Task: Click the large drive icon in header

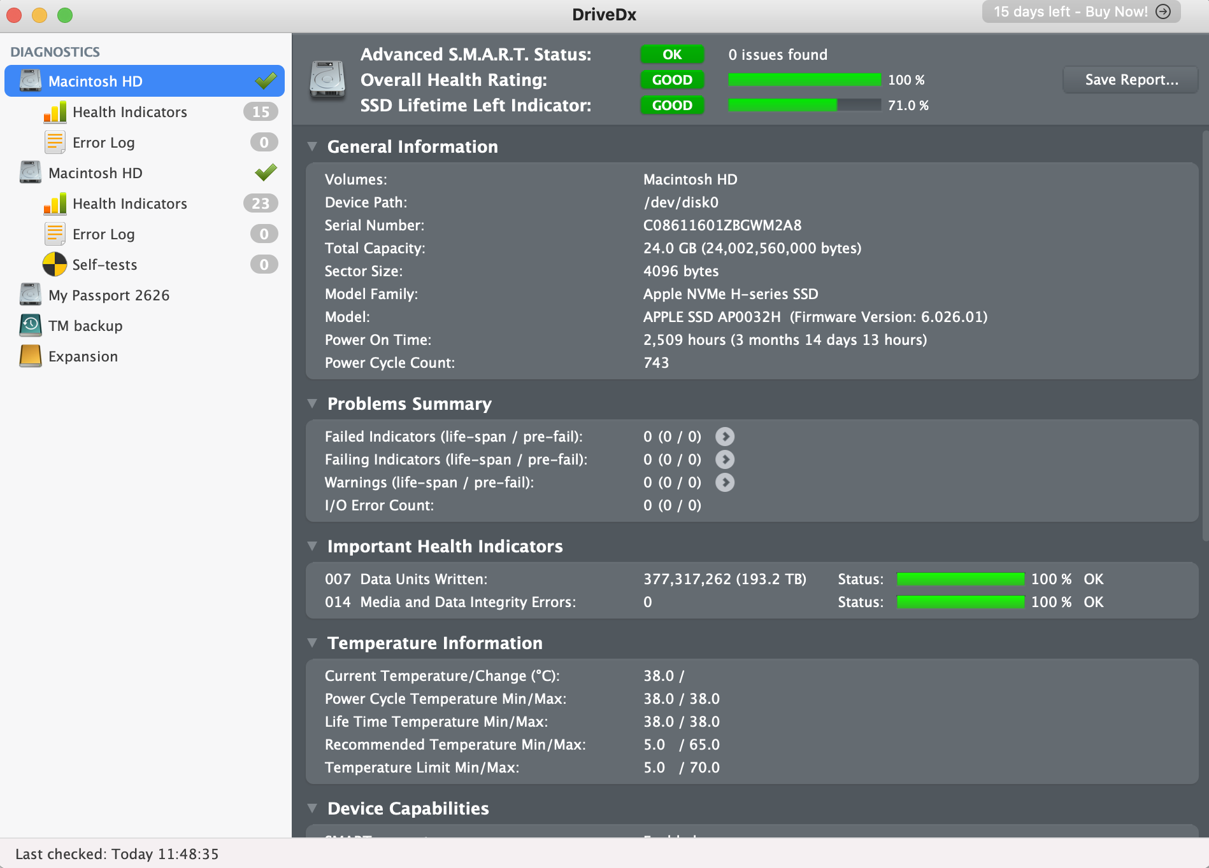Action: point(327,80)
